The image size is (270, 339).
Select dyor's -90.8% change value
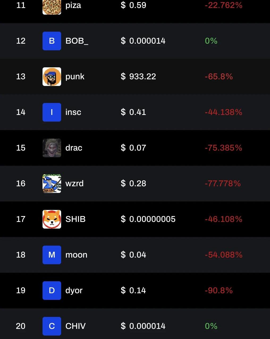219,290
